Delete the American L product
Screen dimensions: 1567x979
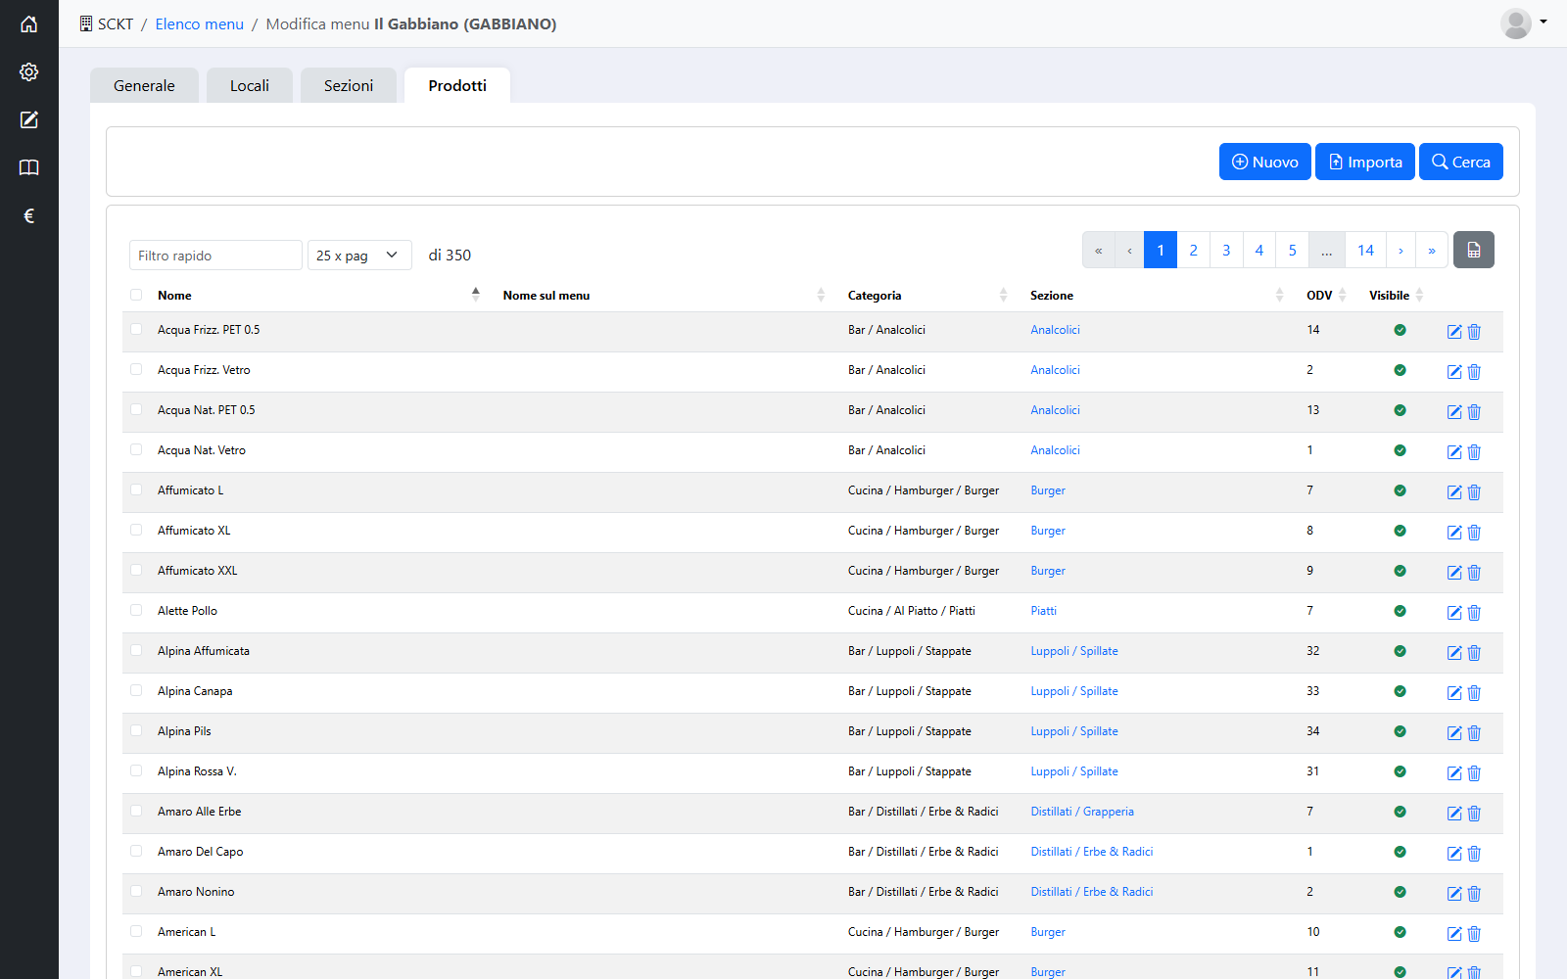1474,934
